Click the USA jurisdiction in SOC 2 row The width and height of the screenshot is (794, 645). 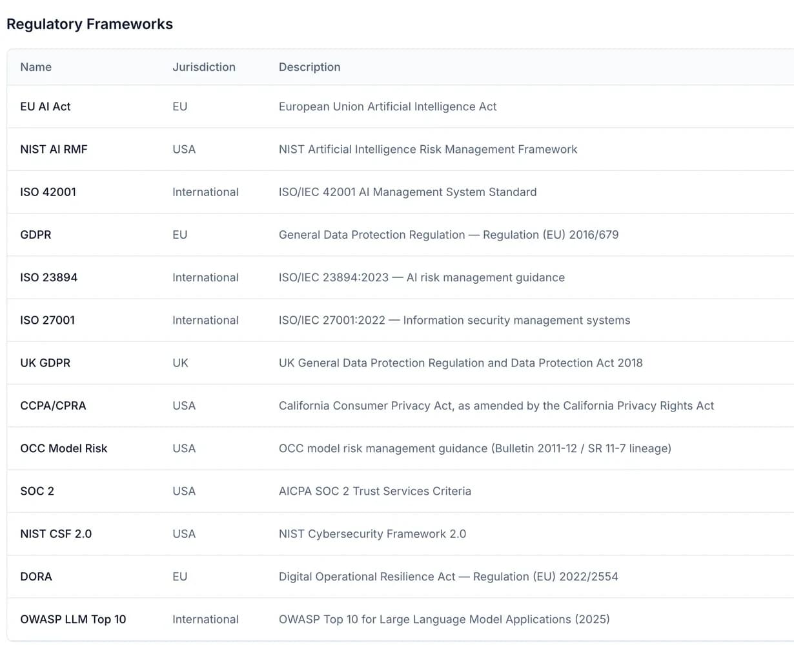184,491
